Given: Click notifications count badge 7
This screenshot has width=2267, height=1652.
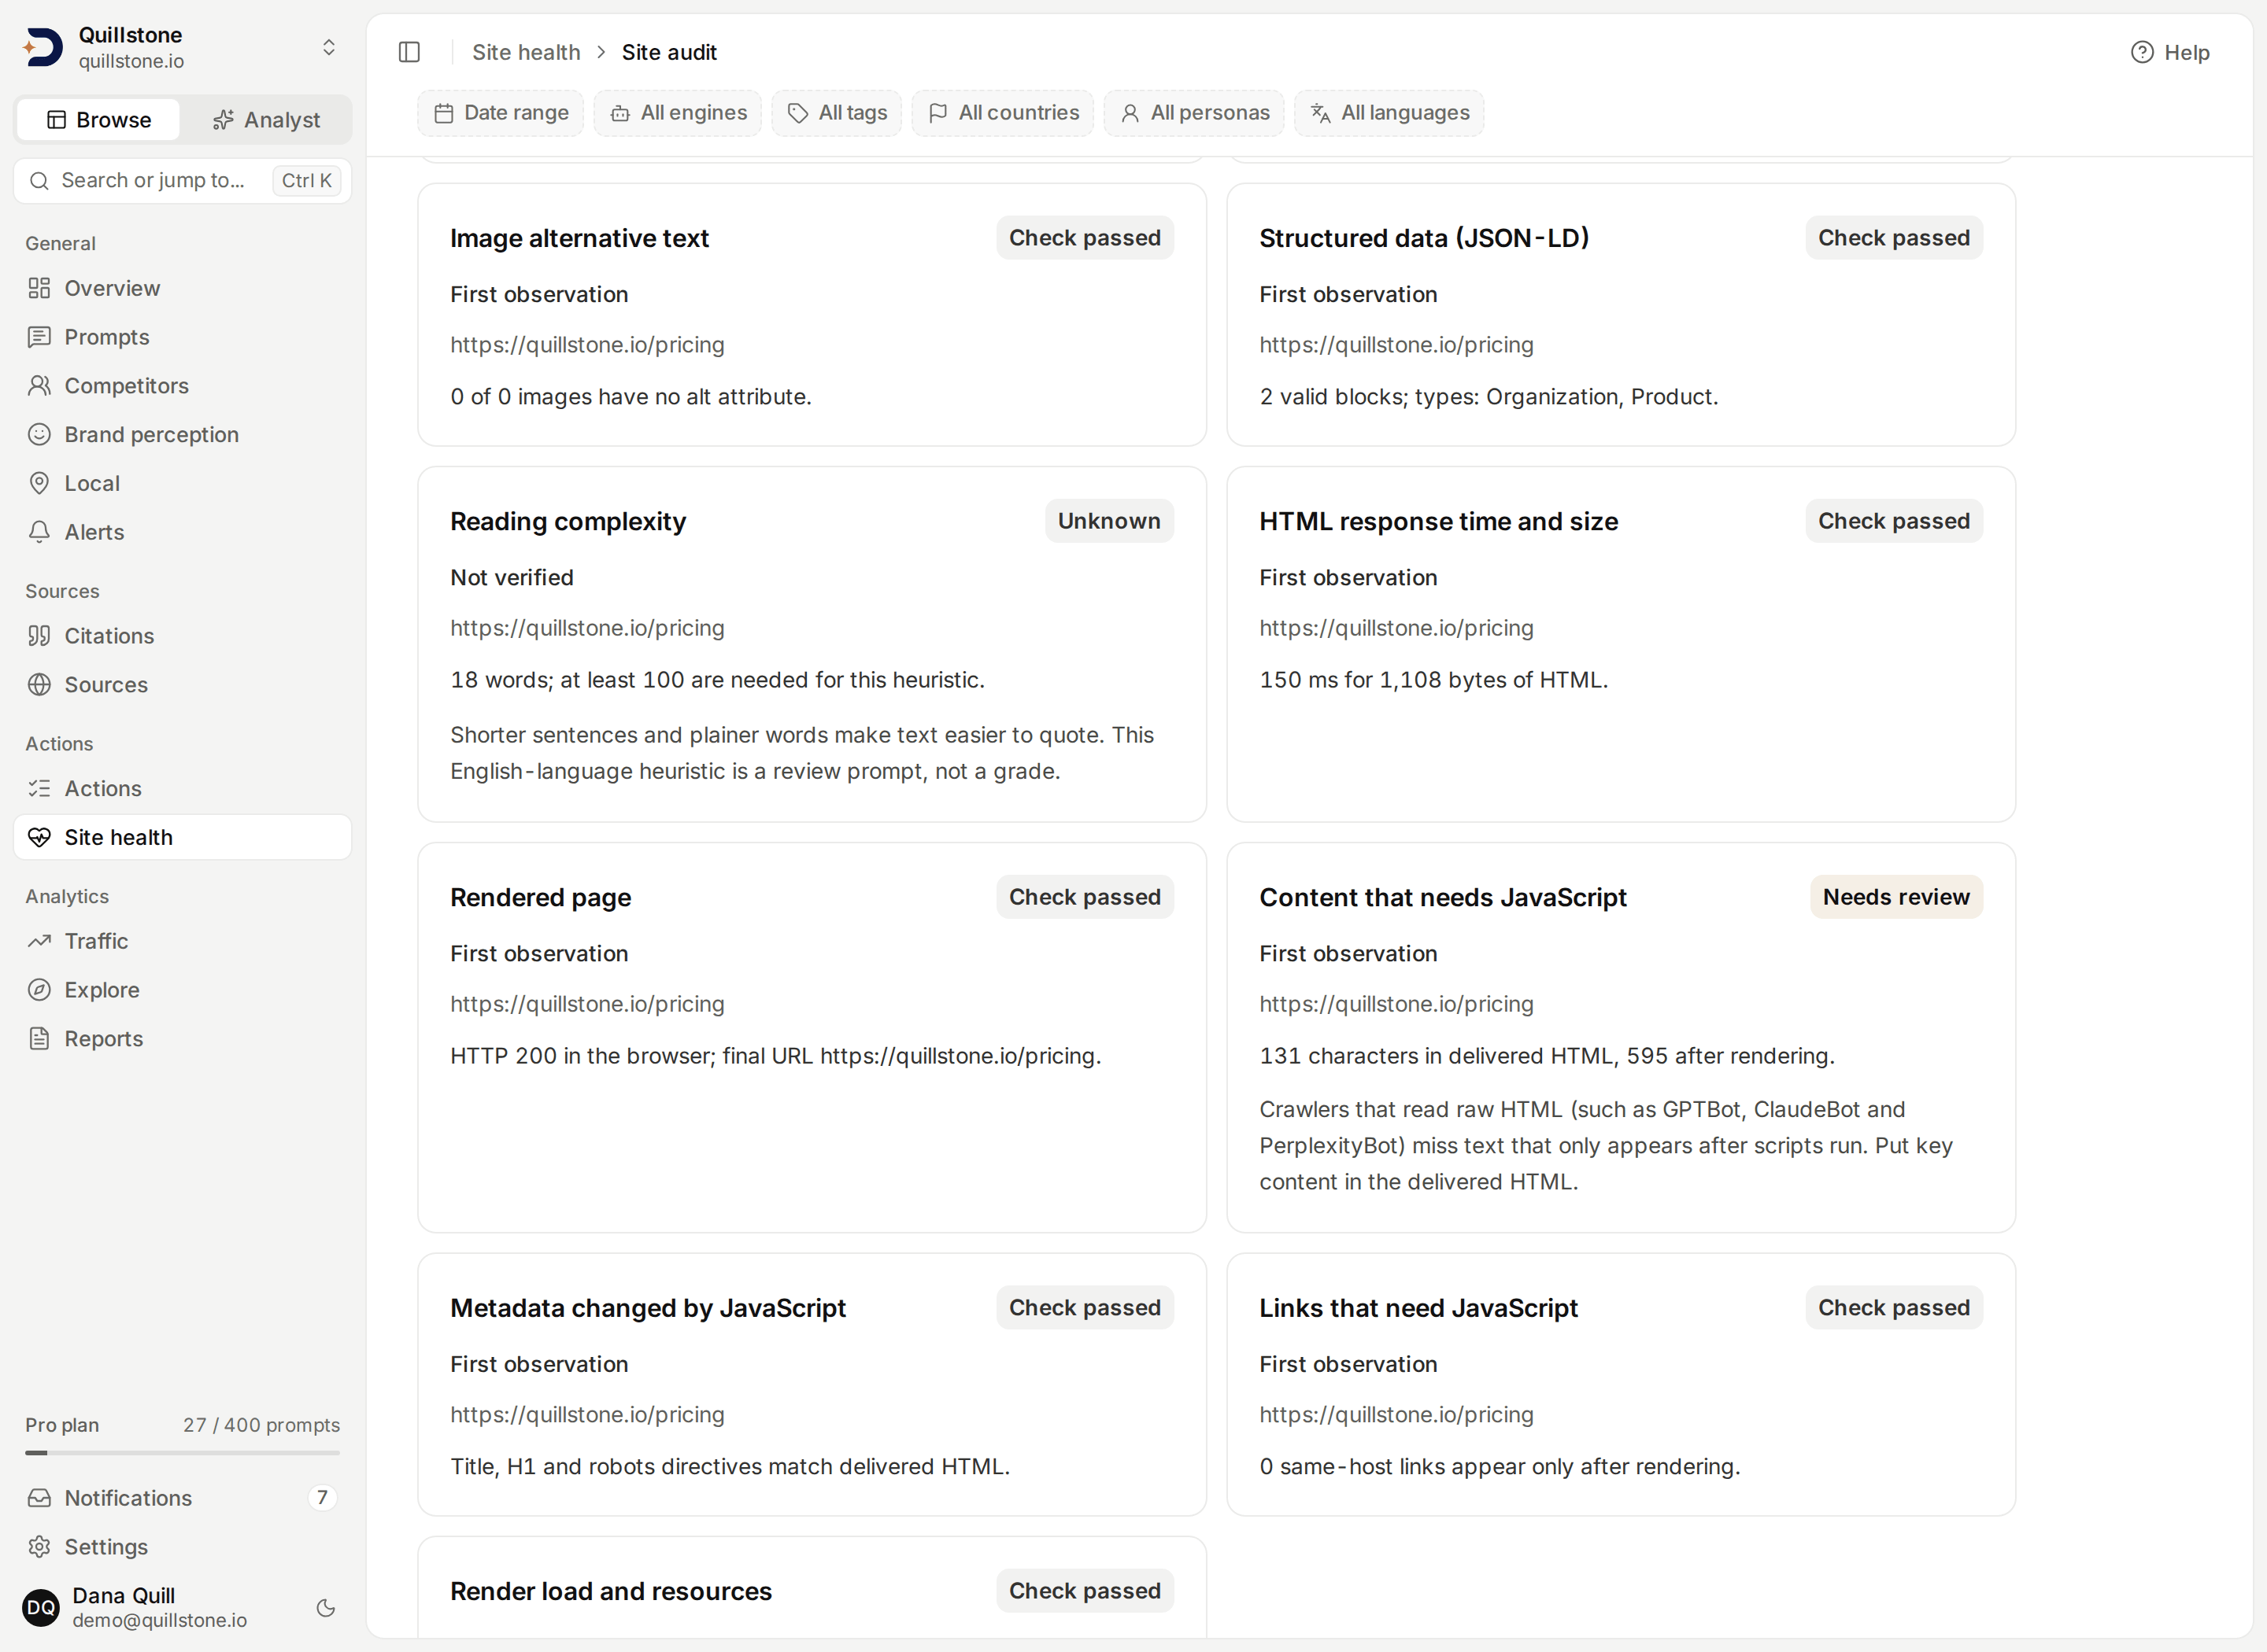Looking at the screenshot, I should [x=322, y=1497].
